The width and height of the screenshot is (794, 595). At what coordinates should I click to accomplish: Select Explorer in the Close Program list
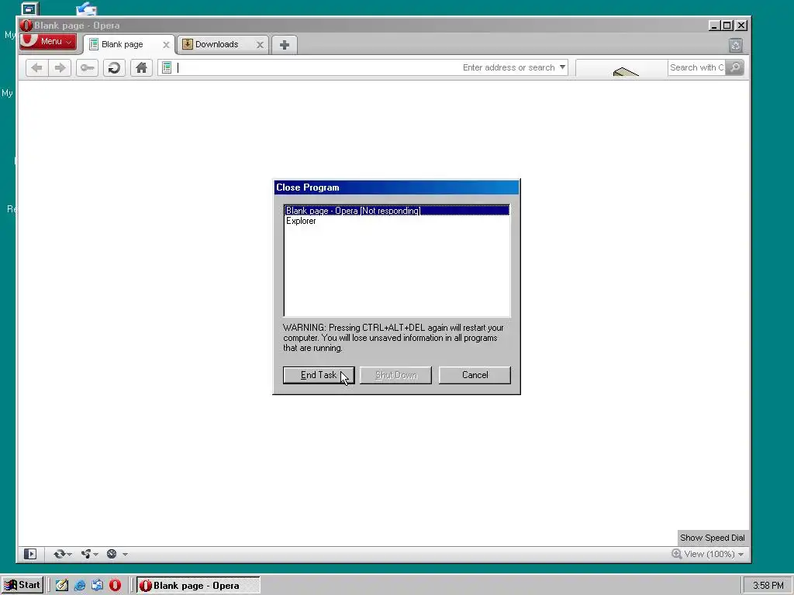point(396,221)
